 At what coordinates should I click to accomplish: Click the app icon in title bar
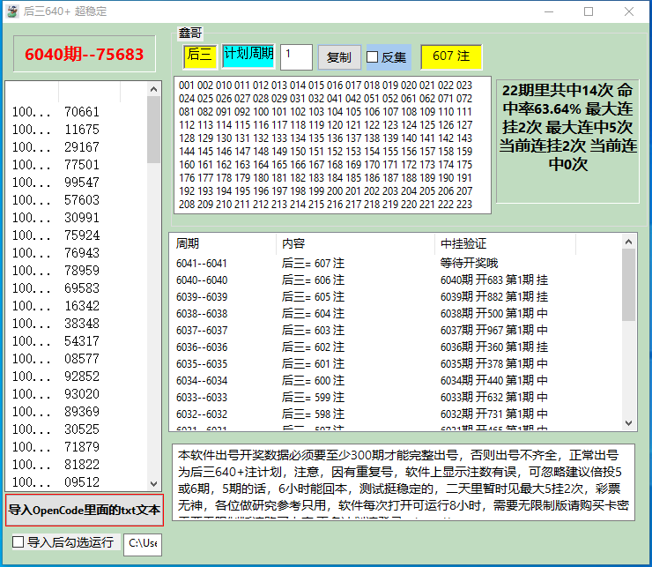tap(12, 11)
